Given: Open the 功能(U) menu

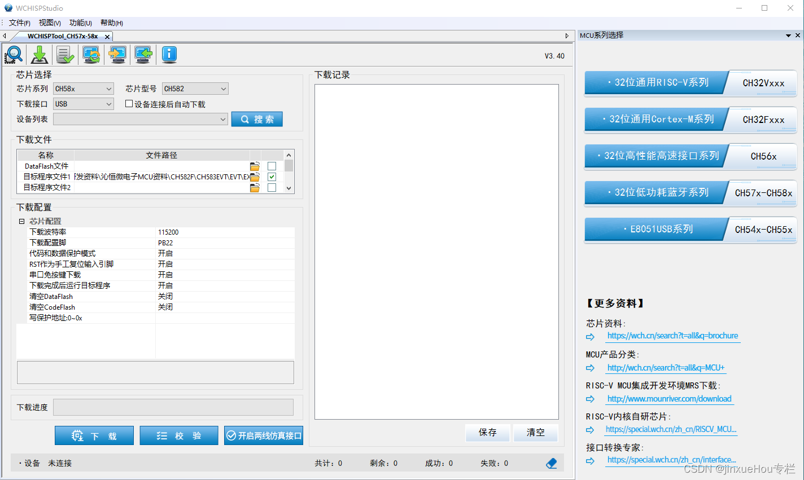Looking at the screenshot, I should (80, 23).
